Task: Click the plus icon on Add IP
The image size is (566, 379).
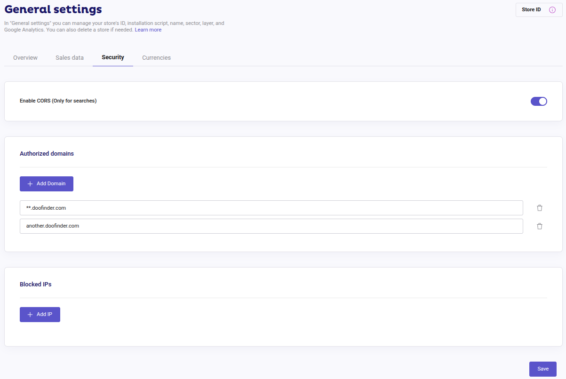Action: 30,314
